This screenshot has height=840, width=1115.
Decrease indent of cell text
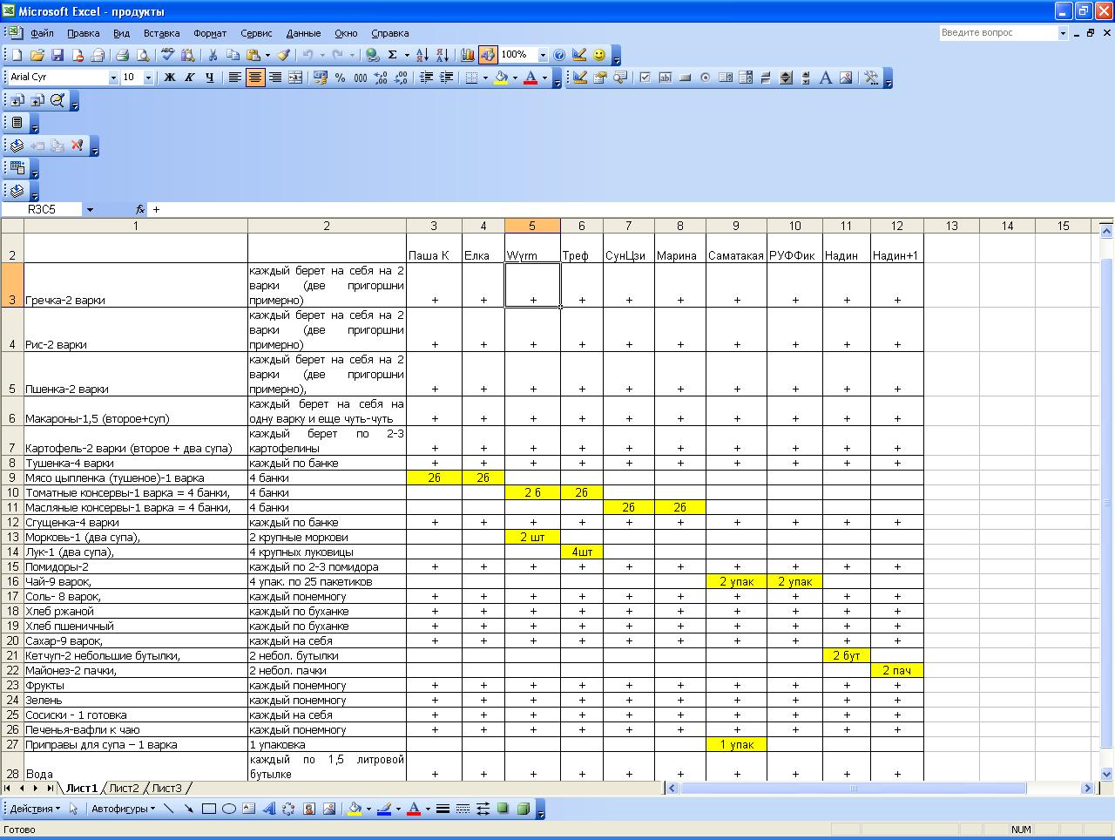point(426,78)
